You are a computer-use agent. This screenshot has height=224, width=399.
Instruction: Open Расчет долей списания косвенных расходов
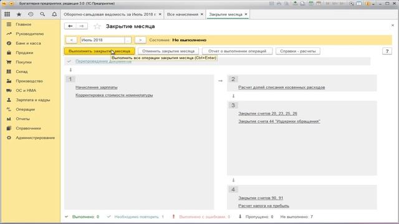281,87
